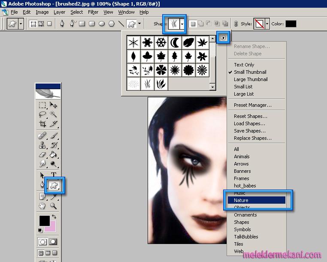Expand the Style dropdown arrow
327x262 pixels.
[x=267, y=24]
